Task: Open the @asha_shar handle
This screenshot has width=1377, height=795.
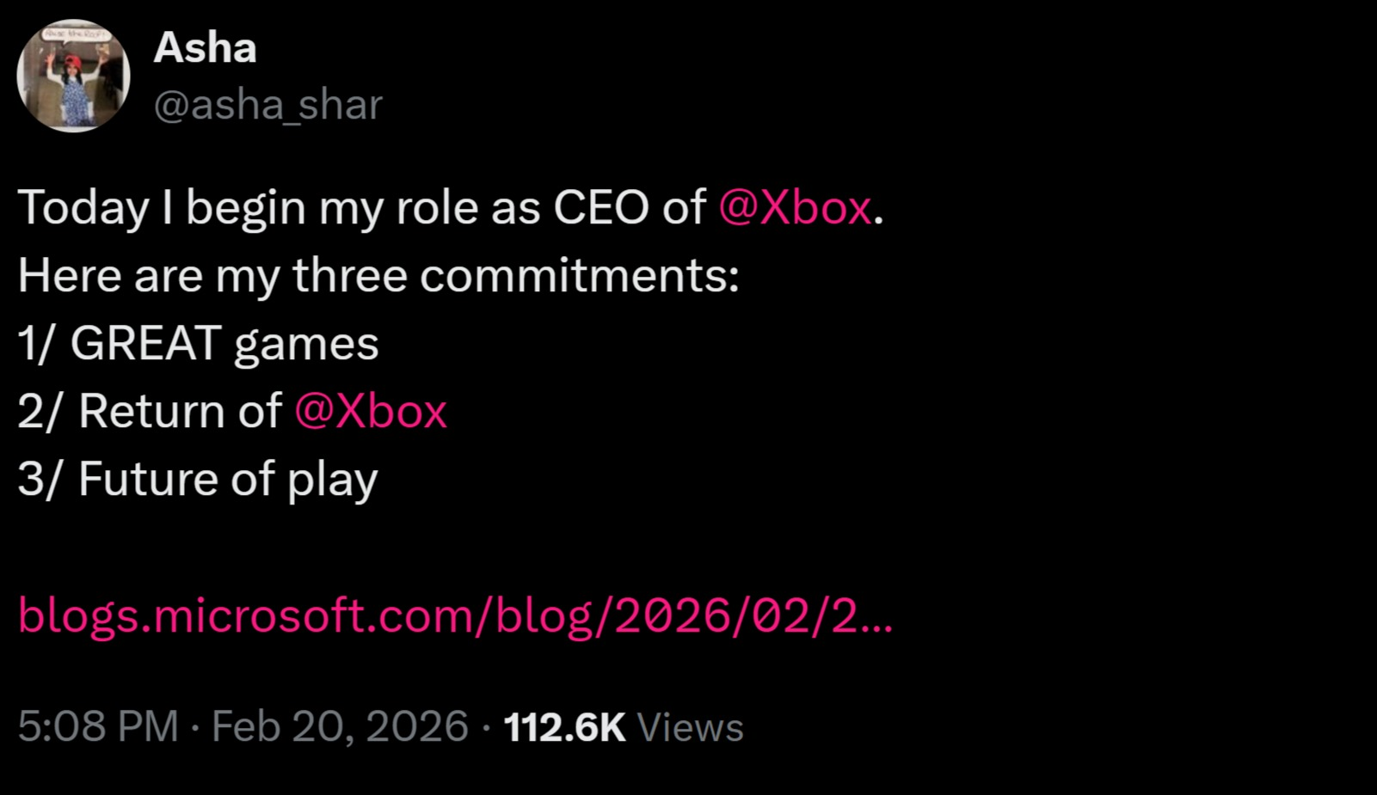Action: click(267, 105)
